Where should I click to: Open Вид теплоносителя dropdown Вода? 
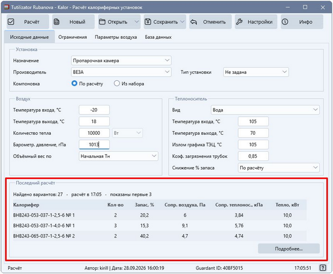(265, 110)
